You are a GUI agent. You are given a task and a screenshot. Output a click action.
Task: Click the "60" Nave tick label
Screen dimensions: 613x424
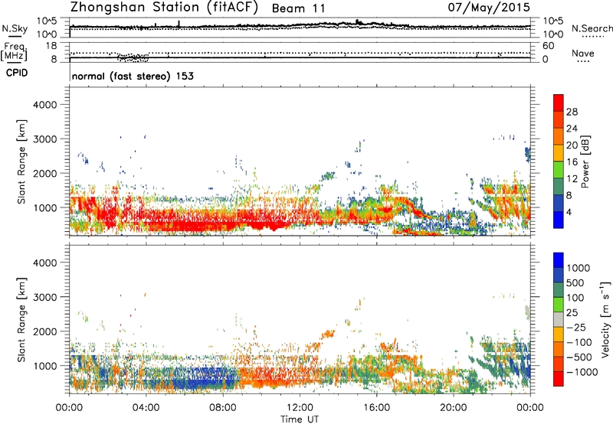click(548, 46)
